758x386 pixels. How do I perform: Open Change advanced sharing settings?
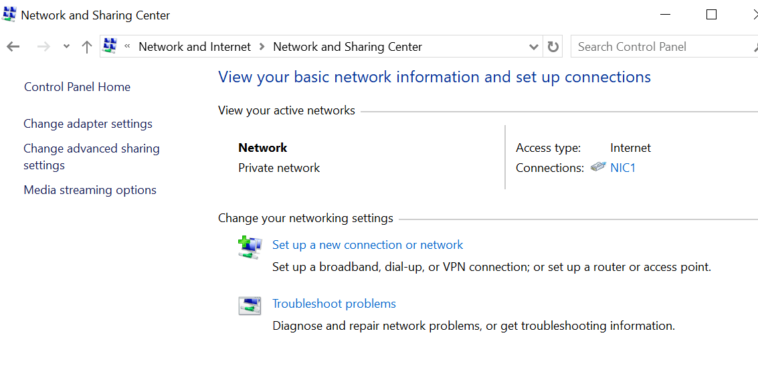tap(92, 157)
